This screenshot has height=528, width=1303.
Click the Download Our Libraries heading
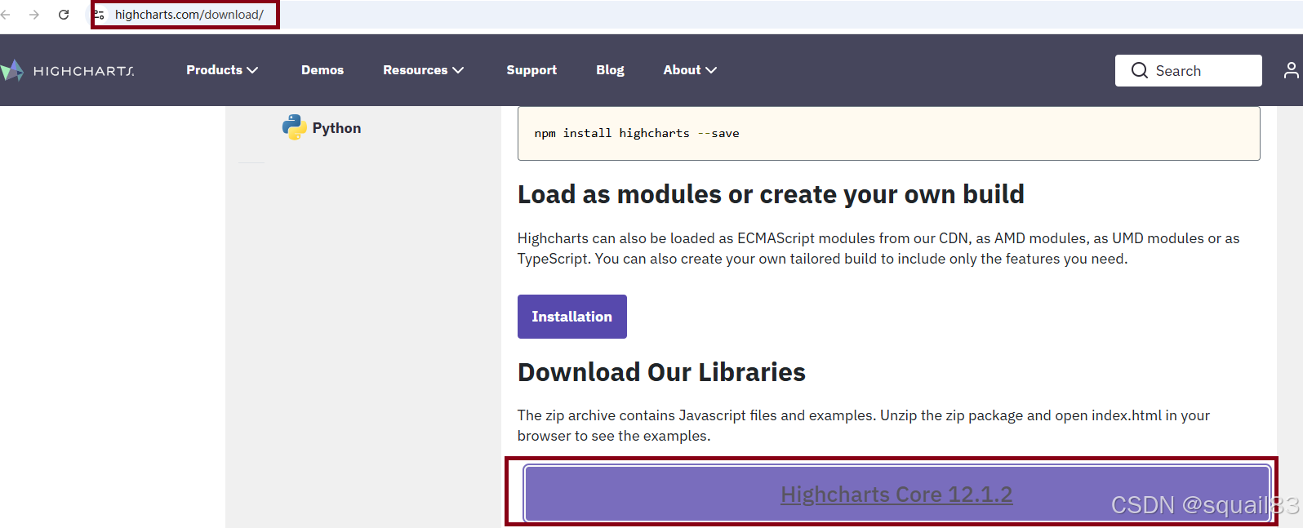661,372
